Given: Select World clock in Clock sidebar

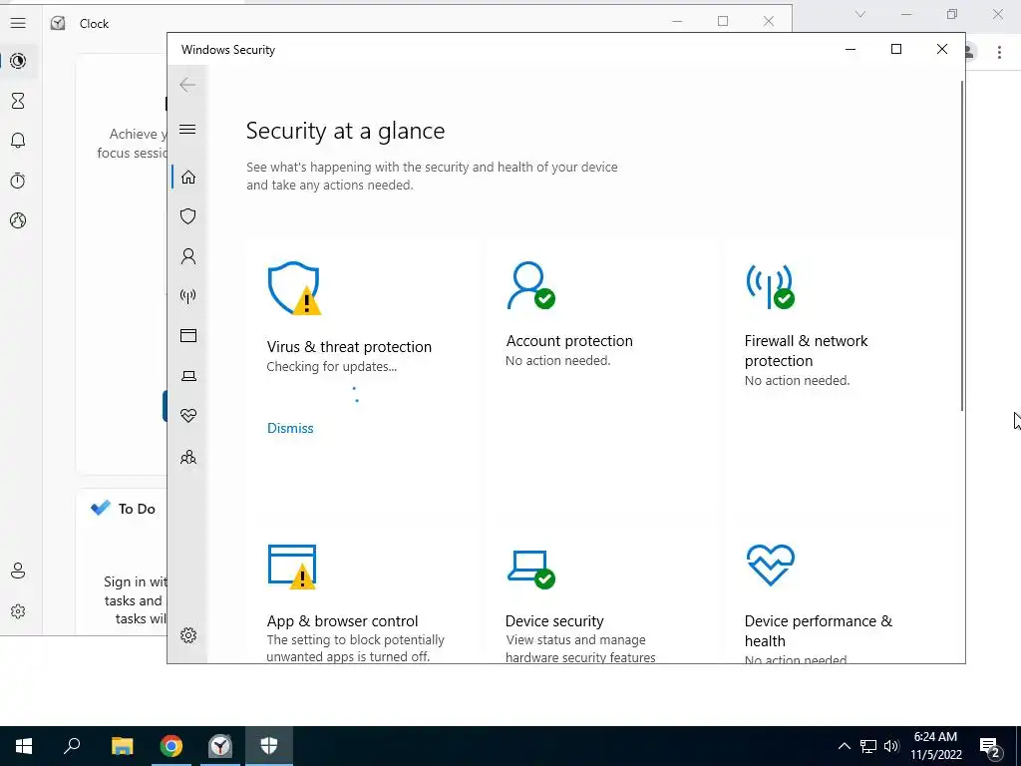Looking at the screenshot, I should tap(18, 220).
